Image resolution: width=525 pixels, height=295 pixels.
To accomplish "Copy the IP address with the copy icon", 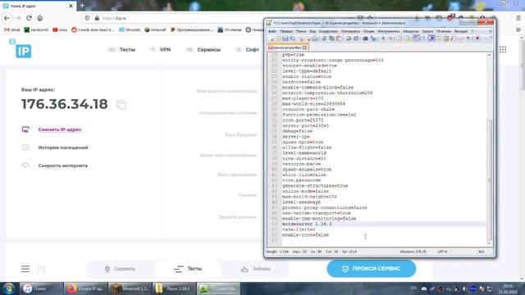I will (x=121, y=105).
